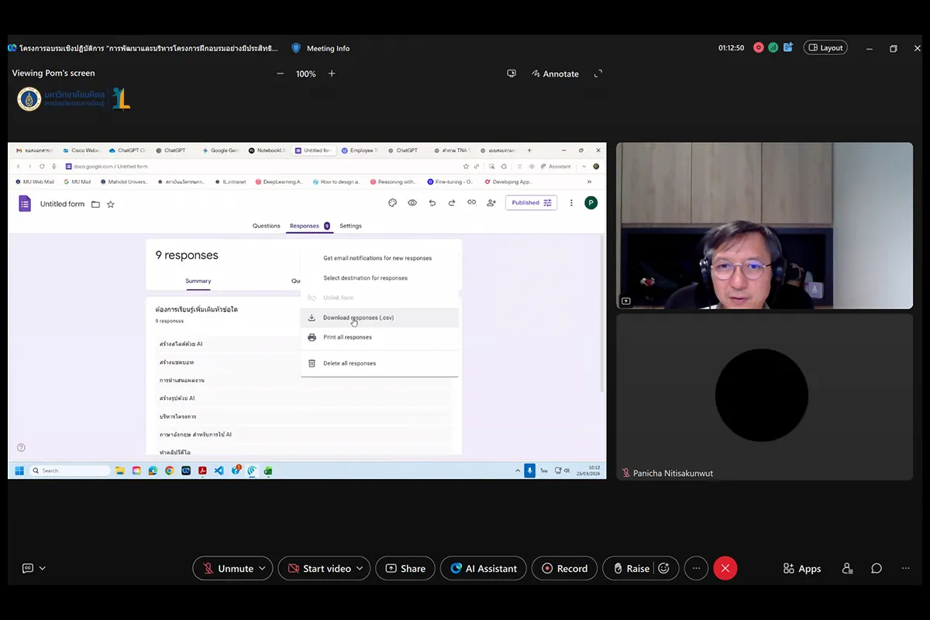Image resolution: width=930 pixels, height=620 pixels.
Task: Open the Layout options
Action: [x=825, y=48]
